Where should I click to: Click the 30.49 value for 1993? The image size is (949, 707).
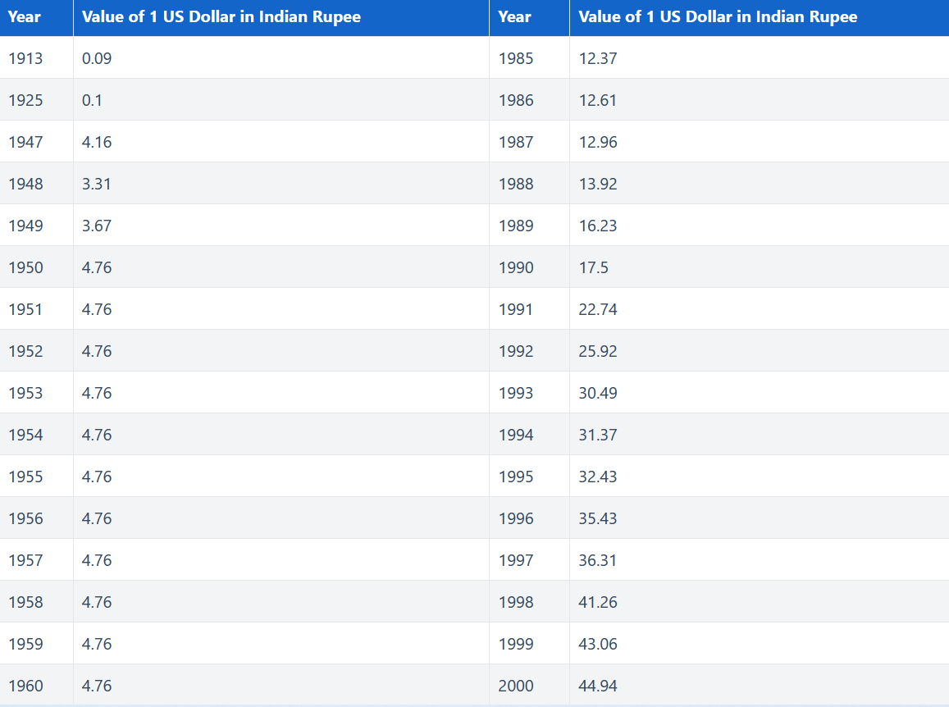598,393
